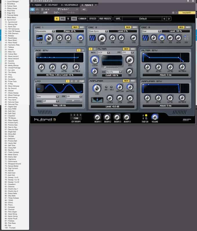
Task: Click OSC 1 MAIN tab button
Action: [x=75, y=27]
